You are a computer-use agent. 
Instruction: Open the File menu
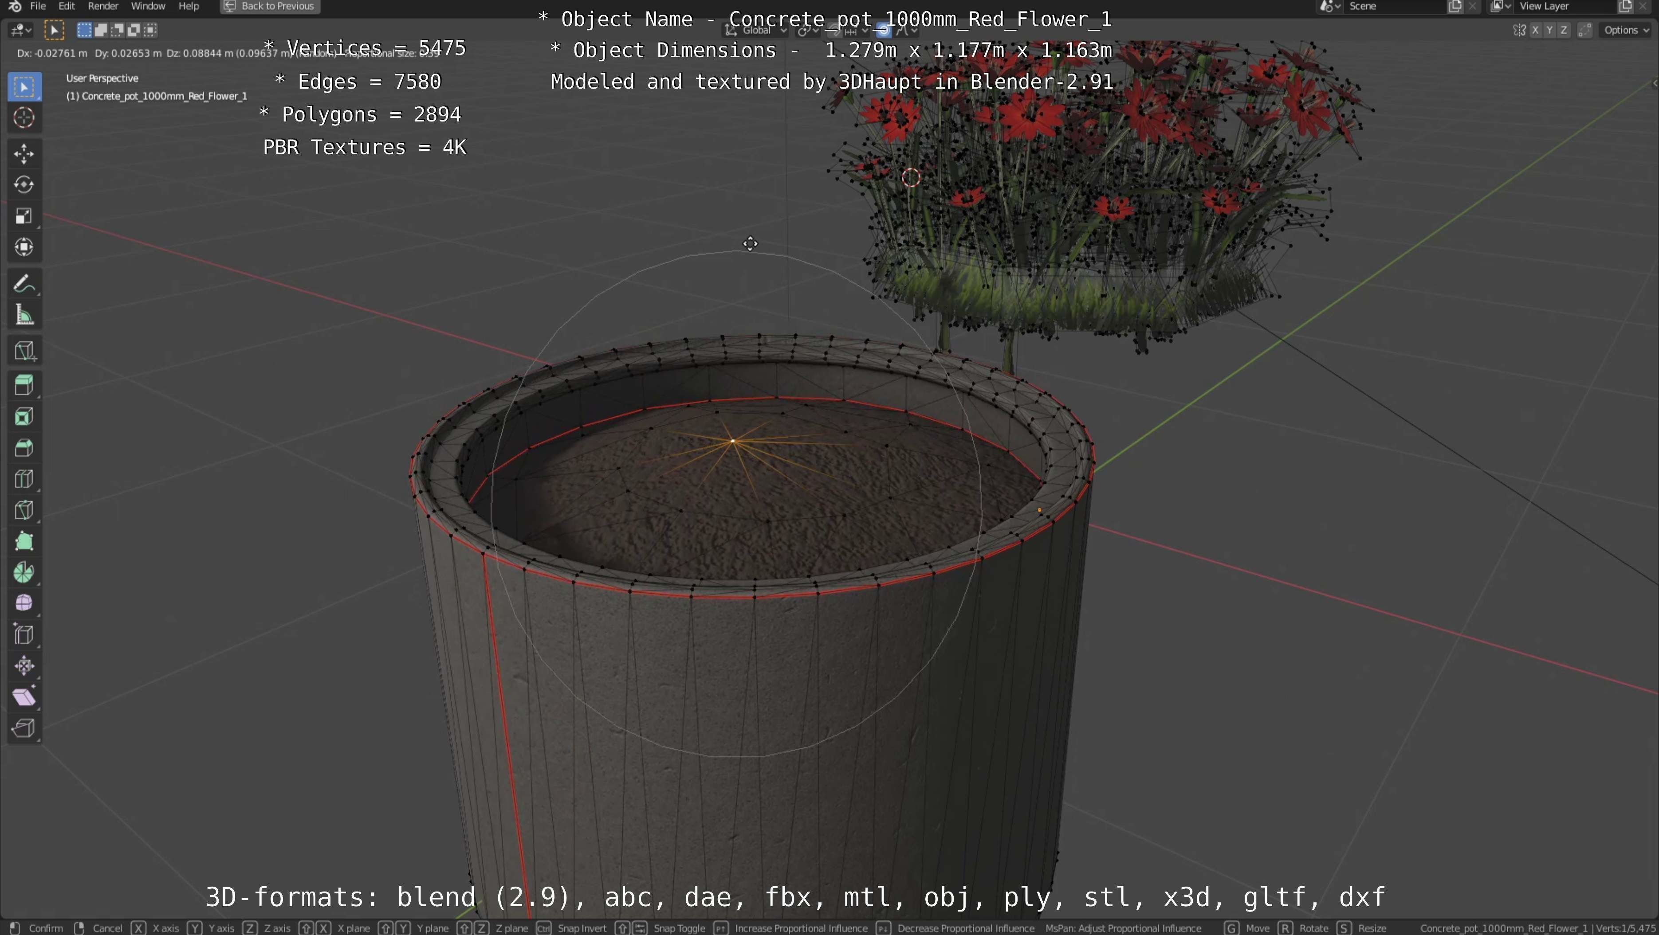pos(38,7)
